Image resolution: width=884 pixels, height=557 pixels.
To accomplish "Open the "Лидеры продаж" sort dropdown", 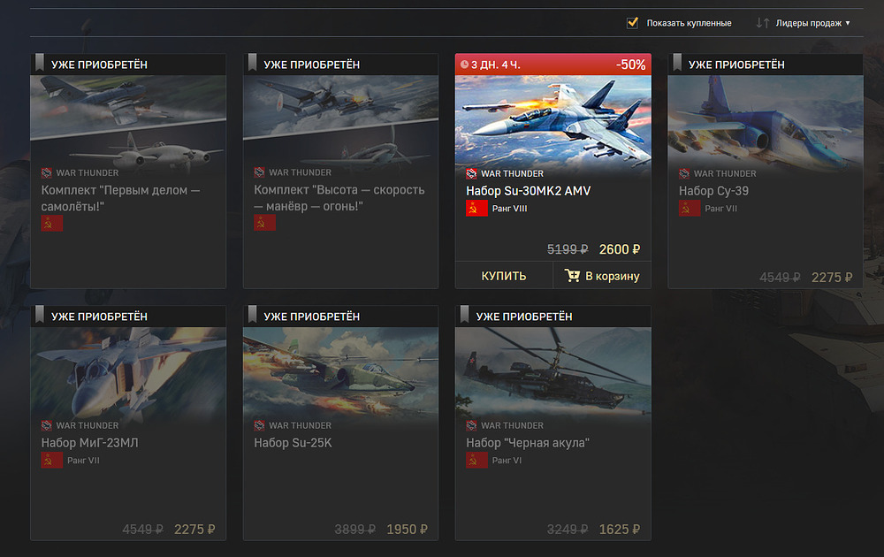I will coord(812,23).
